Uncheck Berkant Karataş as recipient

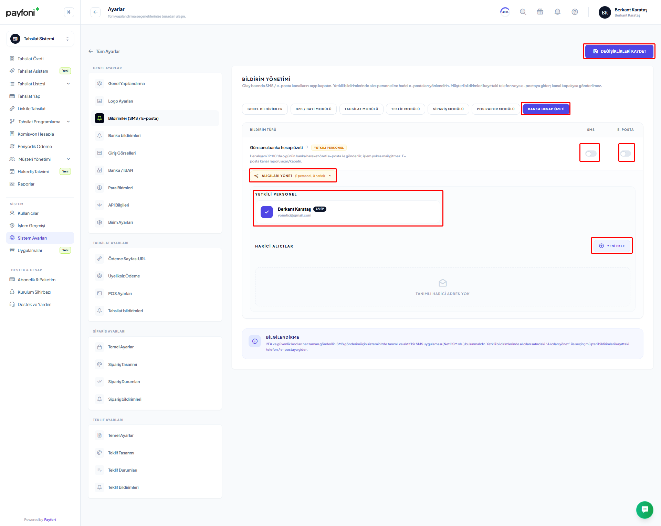267,212
